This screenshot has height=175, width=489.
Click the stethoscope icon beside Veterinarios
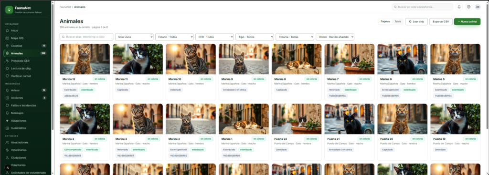click(x=8, y=150)
